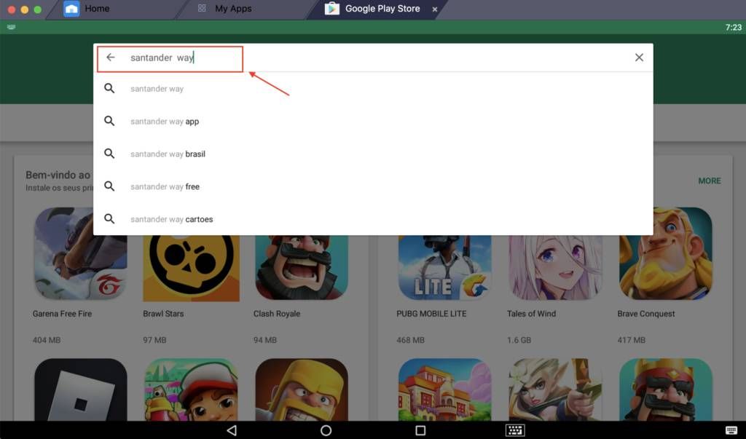Click the MORE link
The image size is (746, 439).
coord(710,181)
